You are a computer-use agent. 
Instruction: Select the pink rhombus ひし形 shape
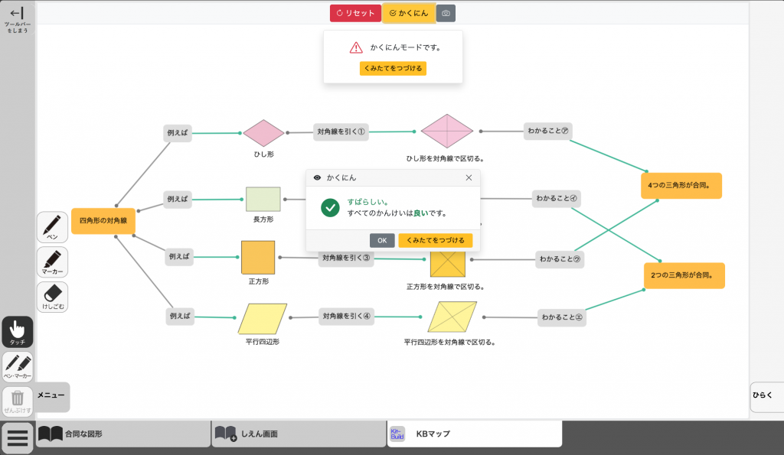(263, 133)
